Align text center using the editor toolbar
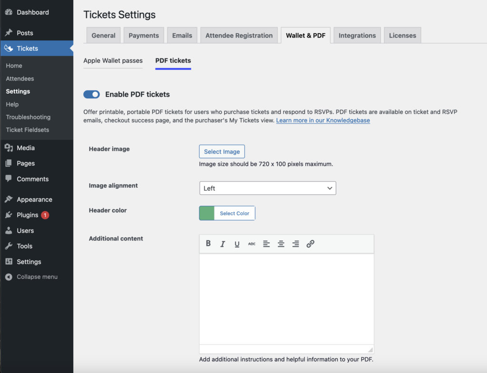 point(281,244)
